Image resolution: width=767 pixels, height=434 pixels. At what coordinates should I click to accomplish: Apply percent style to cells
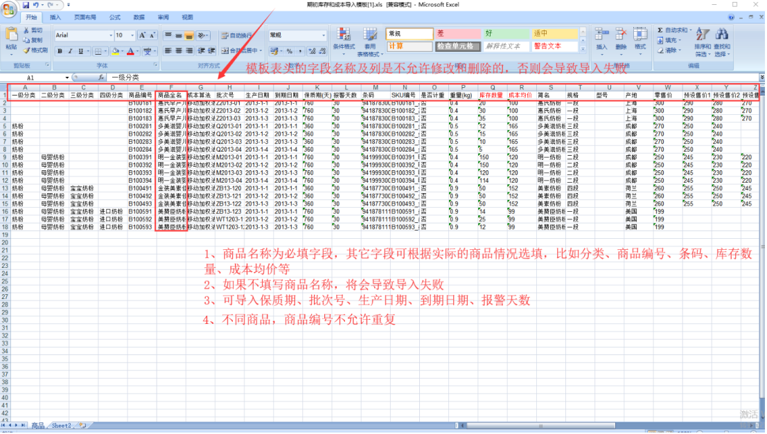(x=290, y=51)
